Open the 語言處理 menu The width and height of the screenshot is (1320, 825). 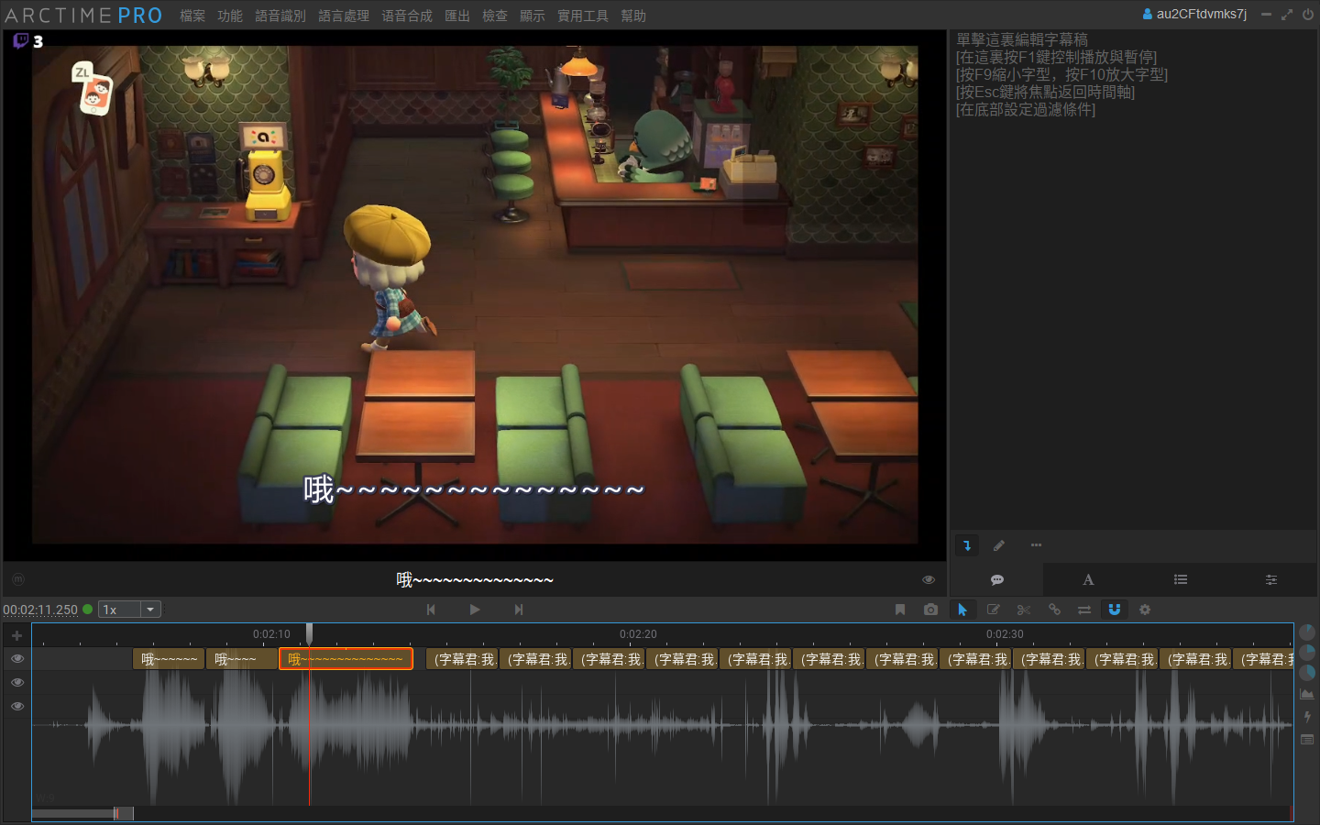[344, 16]
